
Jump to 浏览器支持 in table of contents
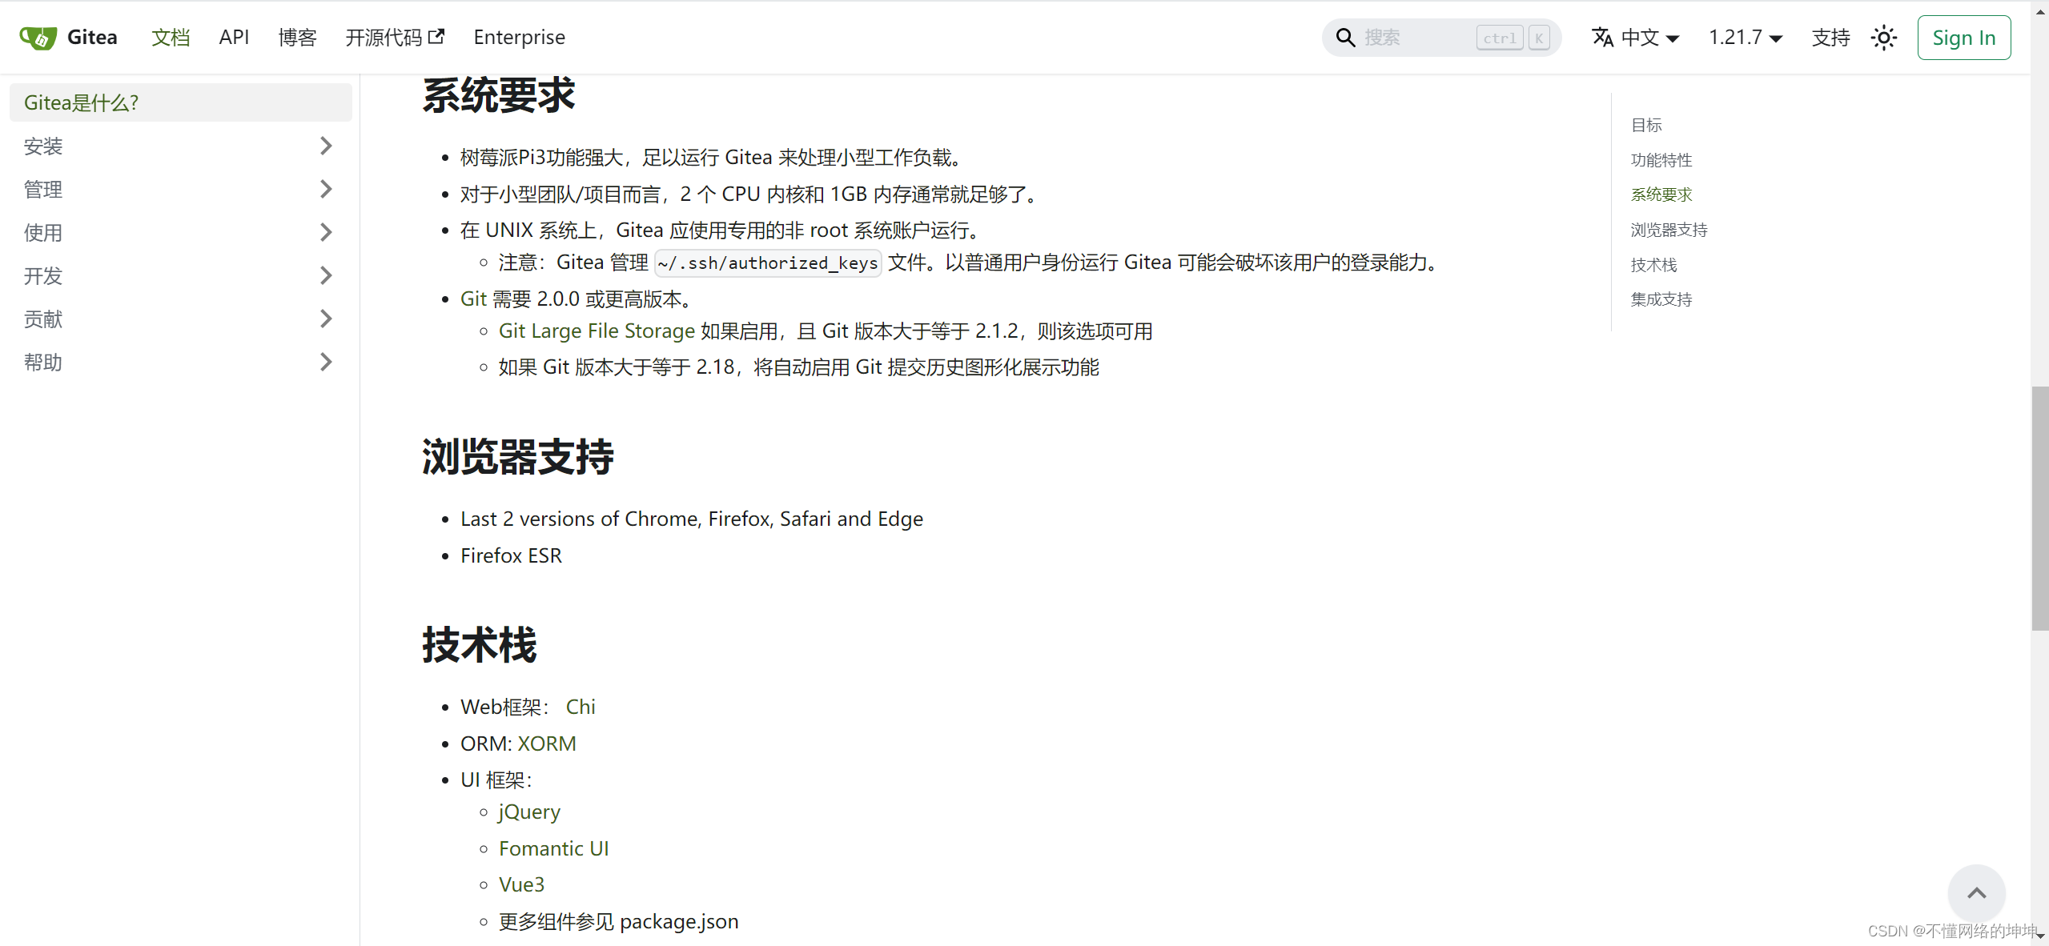1669,230
